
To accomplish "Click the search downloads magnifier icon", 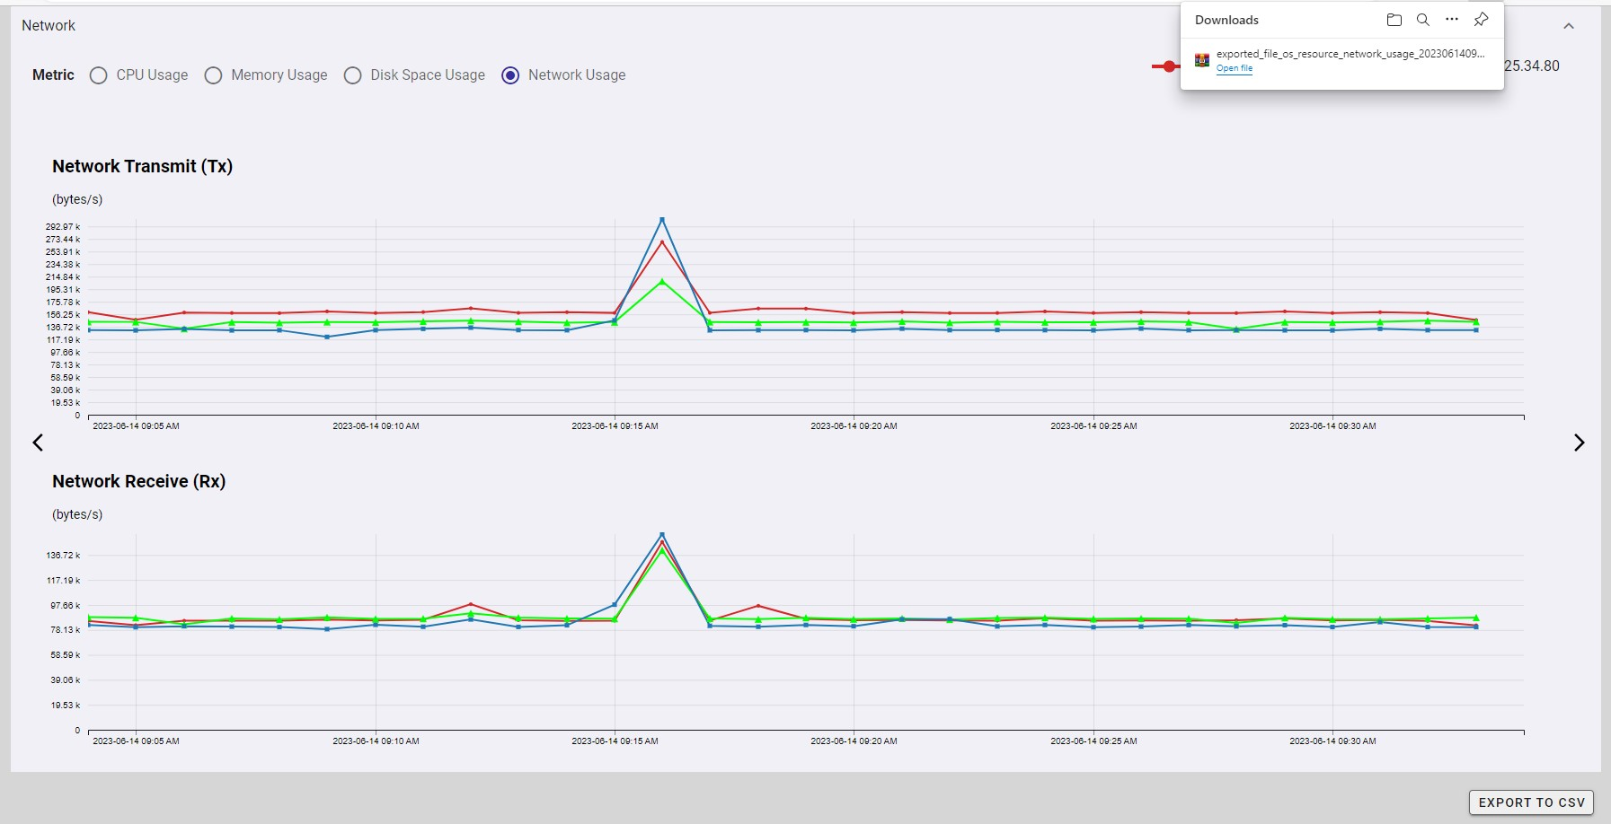I will click(1422, 20).
